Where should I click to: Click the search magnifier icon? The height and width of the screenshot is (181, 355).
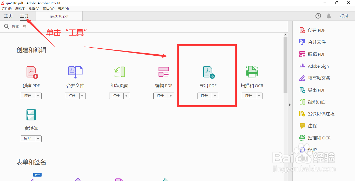(6, 26)
